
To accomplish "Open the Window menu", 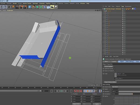I will 83,3.
